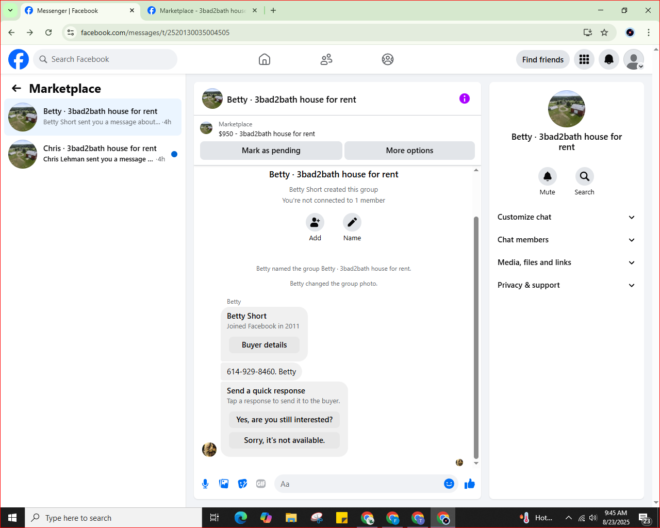Bookmark this page star icon
The width and height of the screenshot is (660, 528).
click(x=604, y=32)
